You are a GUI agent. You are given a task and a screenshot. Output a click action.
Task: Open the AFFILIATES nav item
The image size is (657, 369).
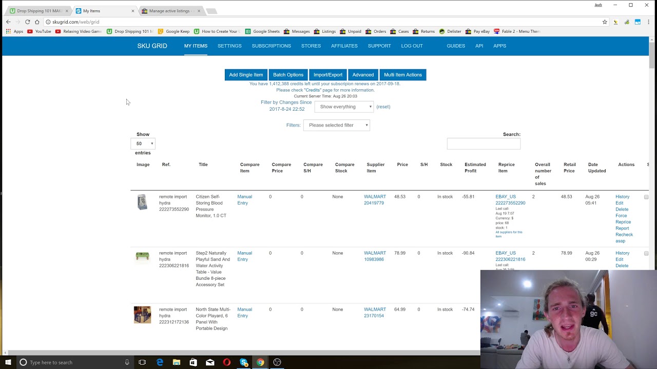pyautogui.click(x=344, y=46)
